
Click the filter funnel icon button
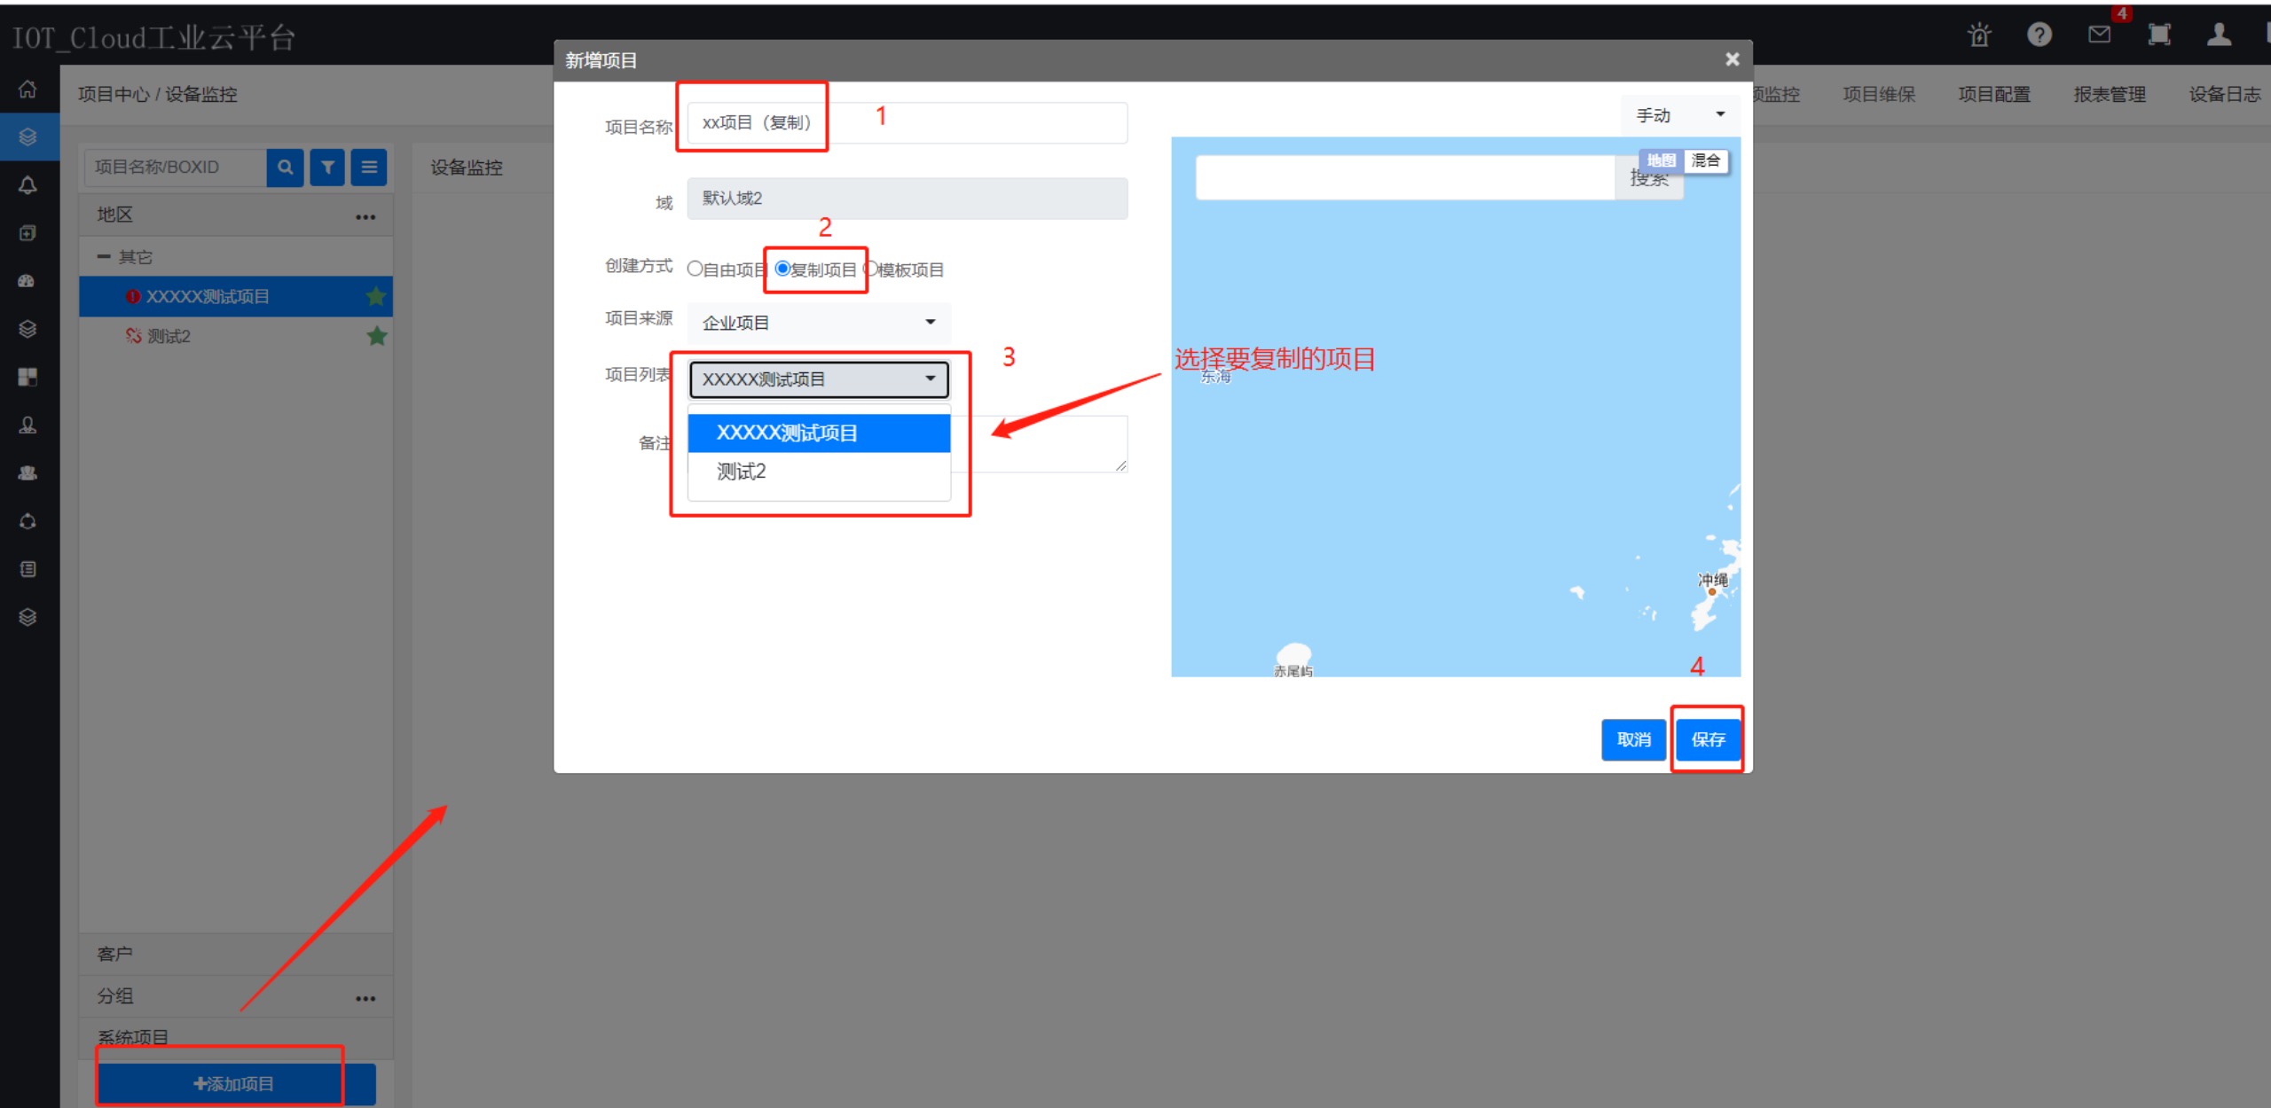click(327, 167)
